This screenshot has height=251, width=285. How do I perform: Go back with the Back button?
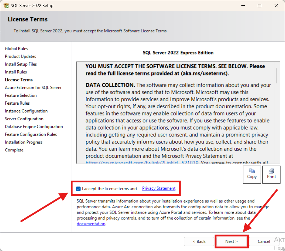click(x=199, y=241)
